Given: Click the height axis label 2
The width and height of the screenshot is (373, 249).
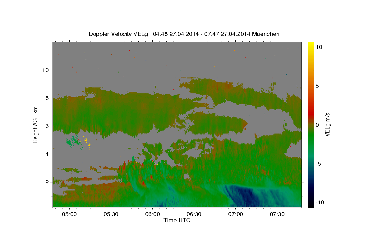Looking at the screenshot, I should 48,182.
